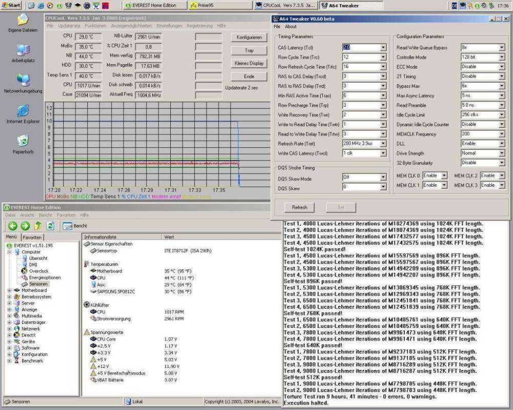Viewport: 513px width, 410px height.
Task: Open the Einstellungen menu in CPUCool
Action: tap(169, 26)
